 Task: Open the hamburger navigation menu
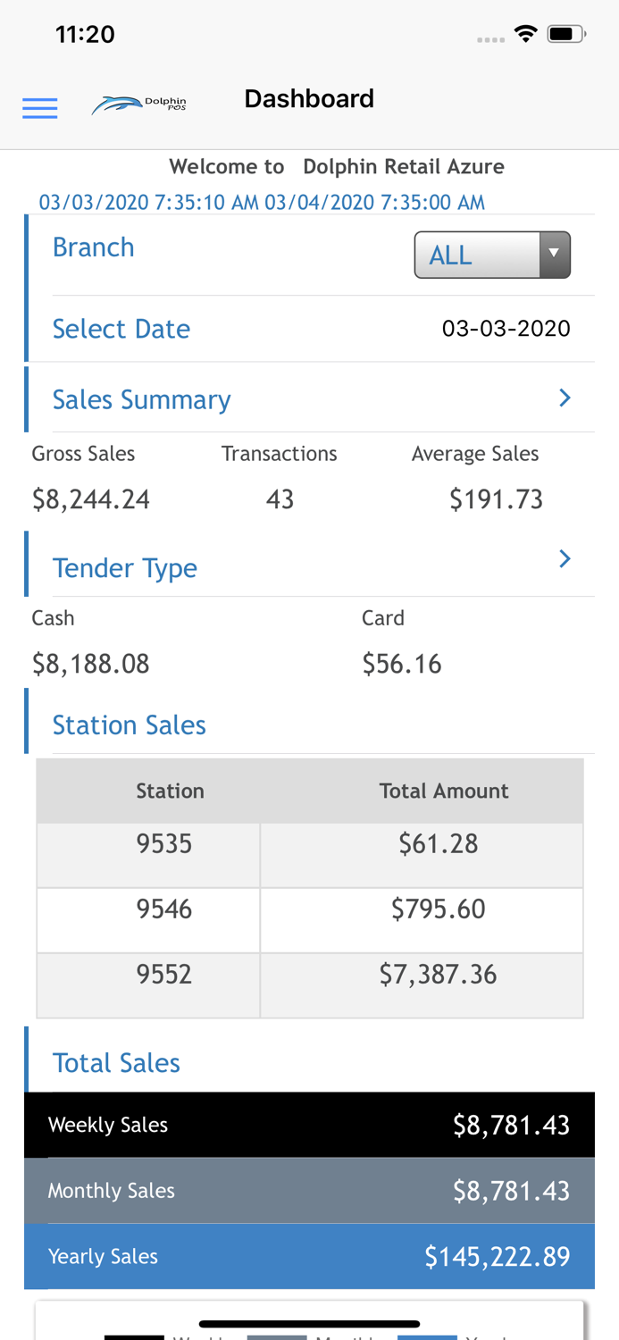40,108
